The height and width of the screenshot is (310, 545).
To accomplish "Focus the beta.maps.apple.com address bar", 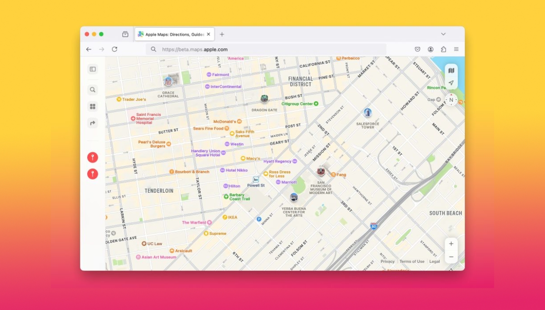I will click(x=266, y=50).
